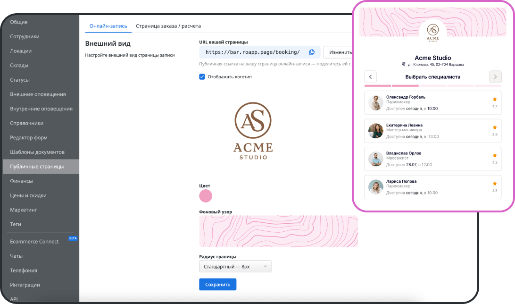The width and height of the screenshot is (515, 304).
Task: Click Лариса Попова's avatar photo
Action: [x=376, y=187]
